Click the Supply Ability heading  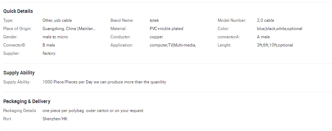(x=19, y=73)
